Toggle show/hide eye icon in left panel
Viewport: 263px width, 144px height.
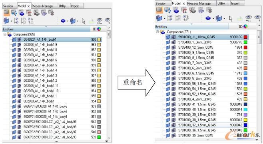(x=100, y=21)
